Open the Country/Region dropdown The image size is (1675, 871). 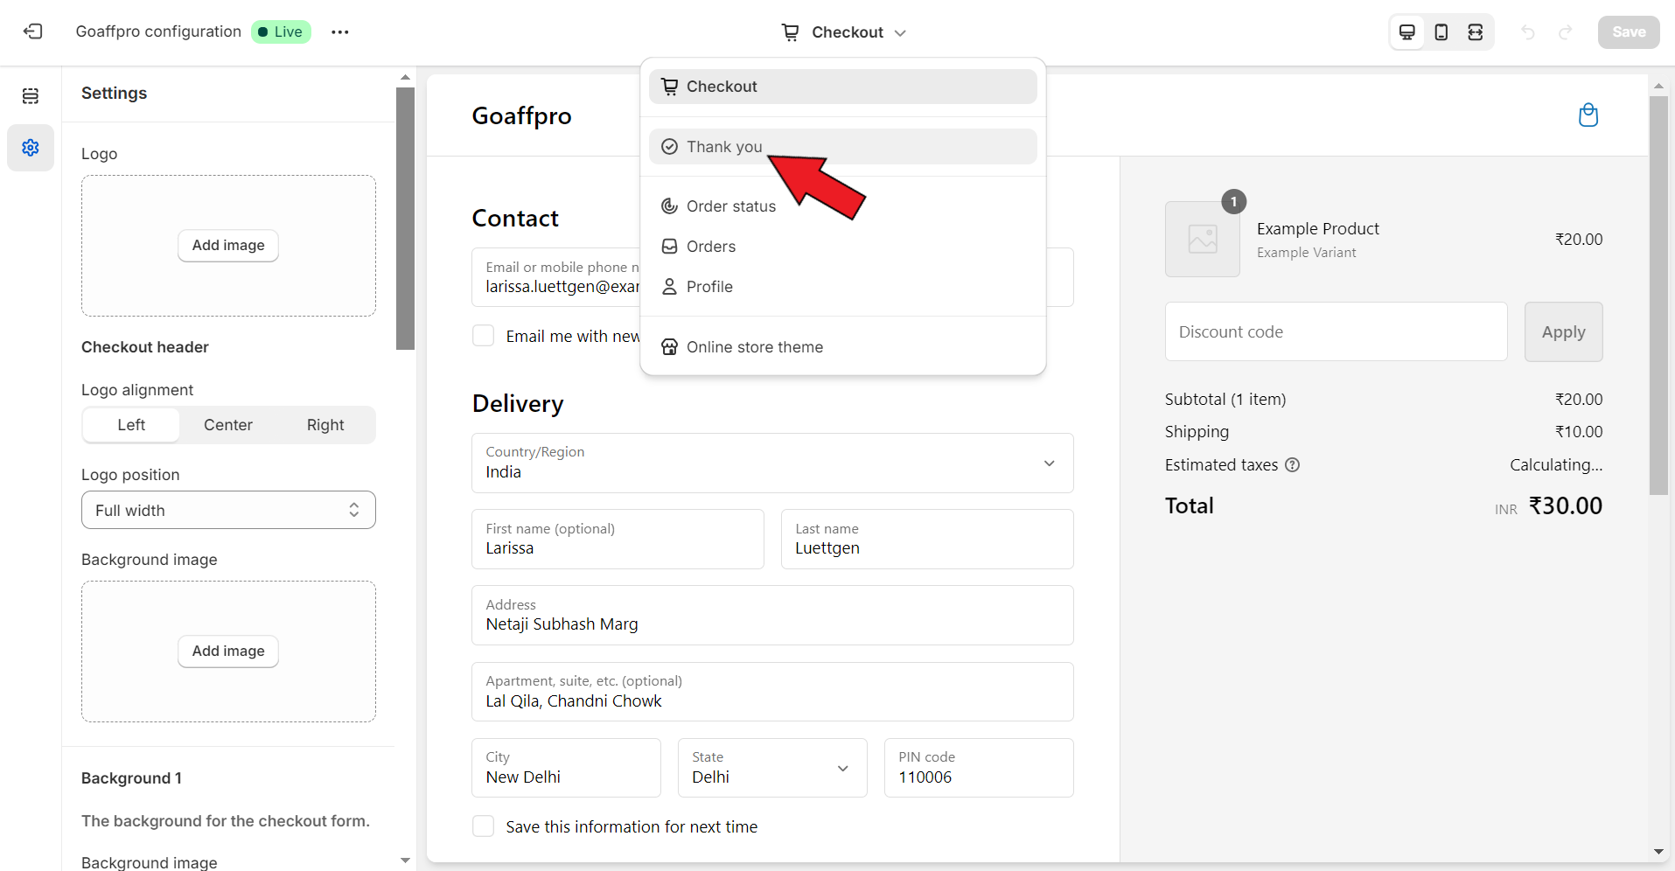(771, 463)
